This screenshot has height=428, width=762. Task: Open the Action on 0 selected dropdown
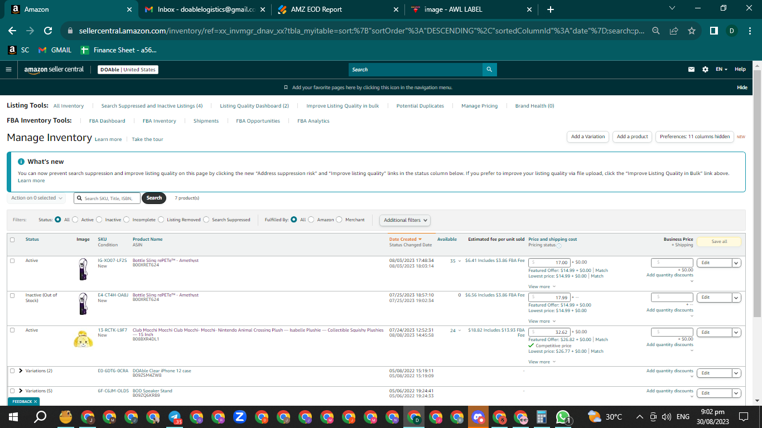click(36, 198)
